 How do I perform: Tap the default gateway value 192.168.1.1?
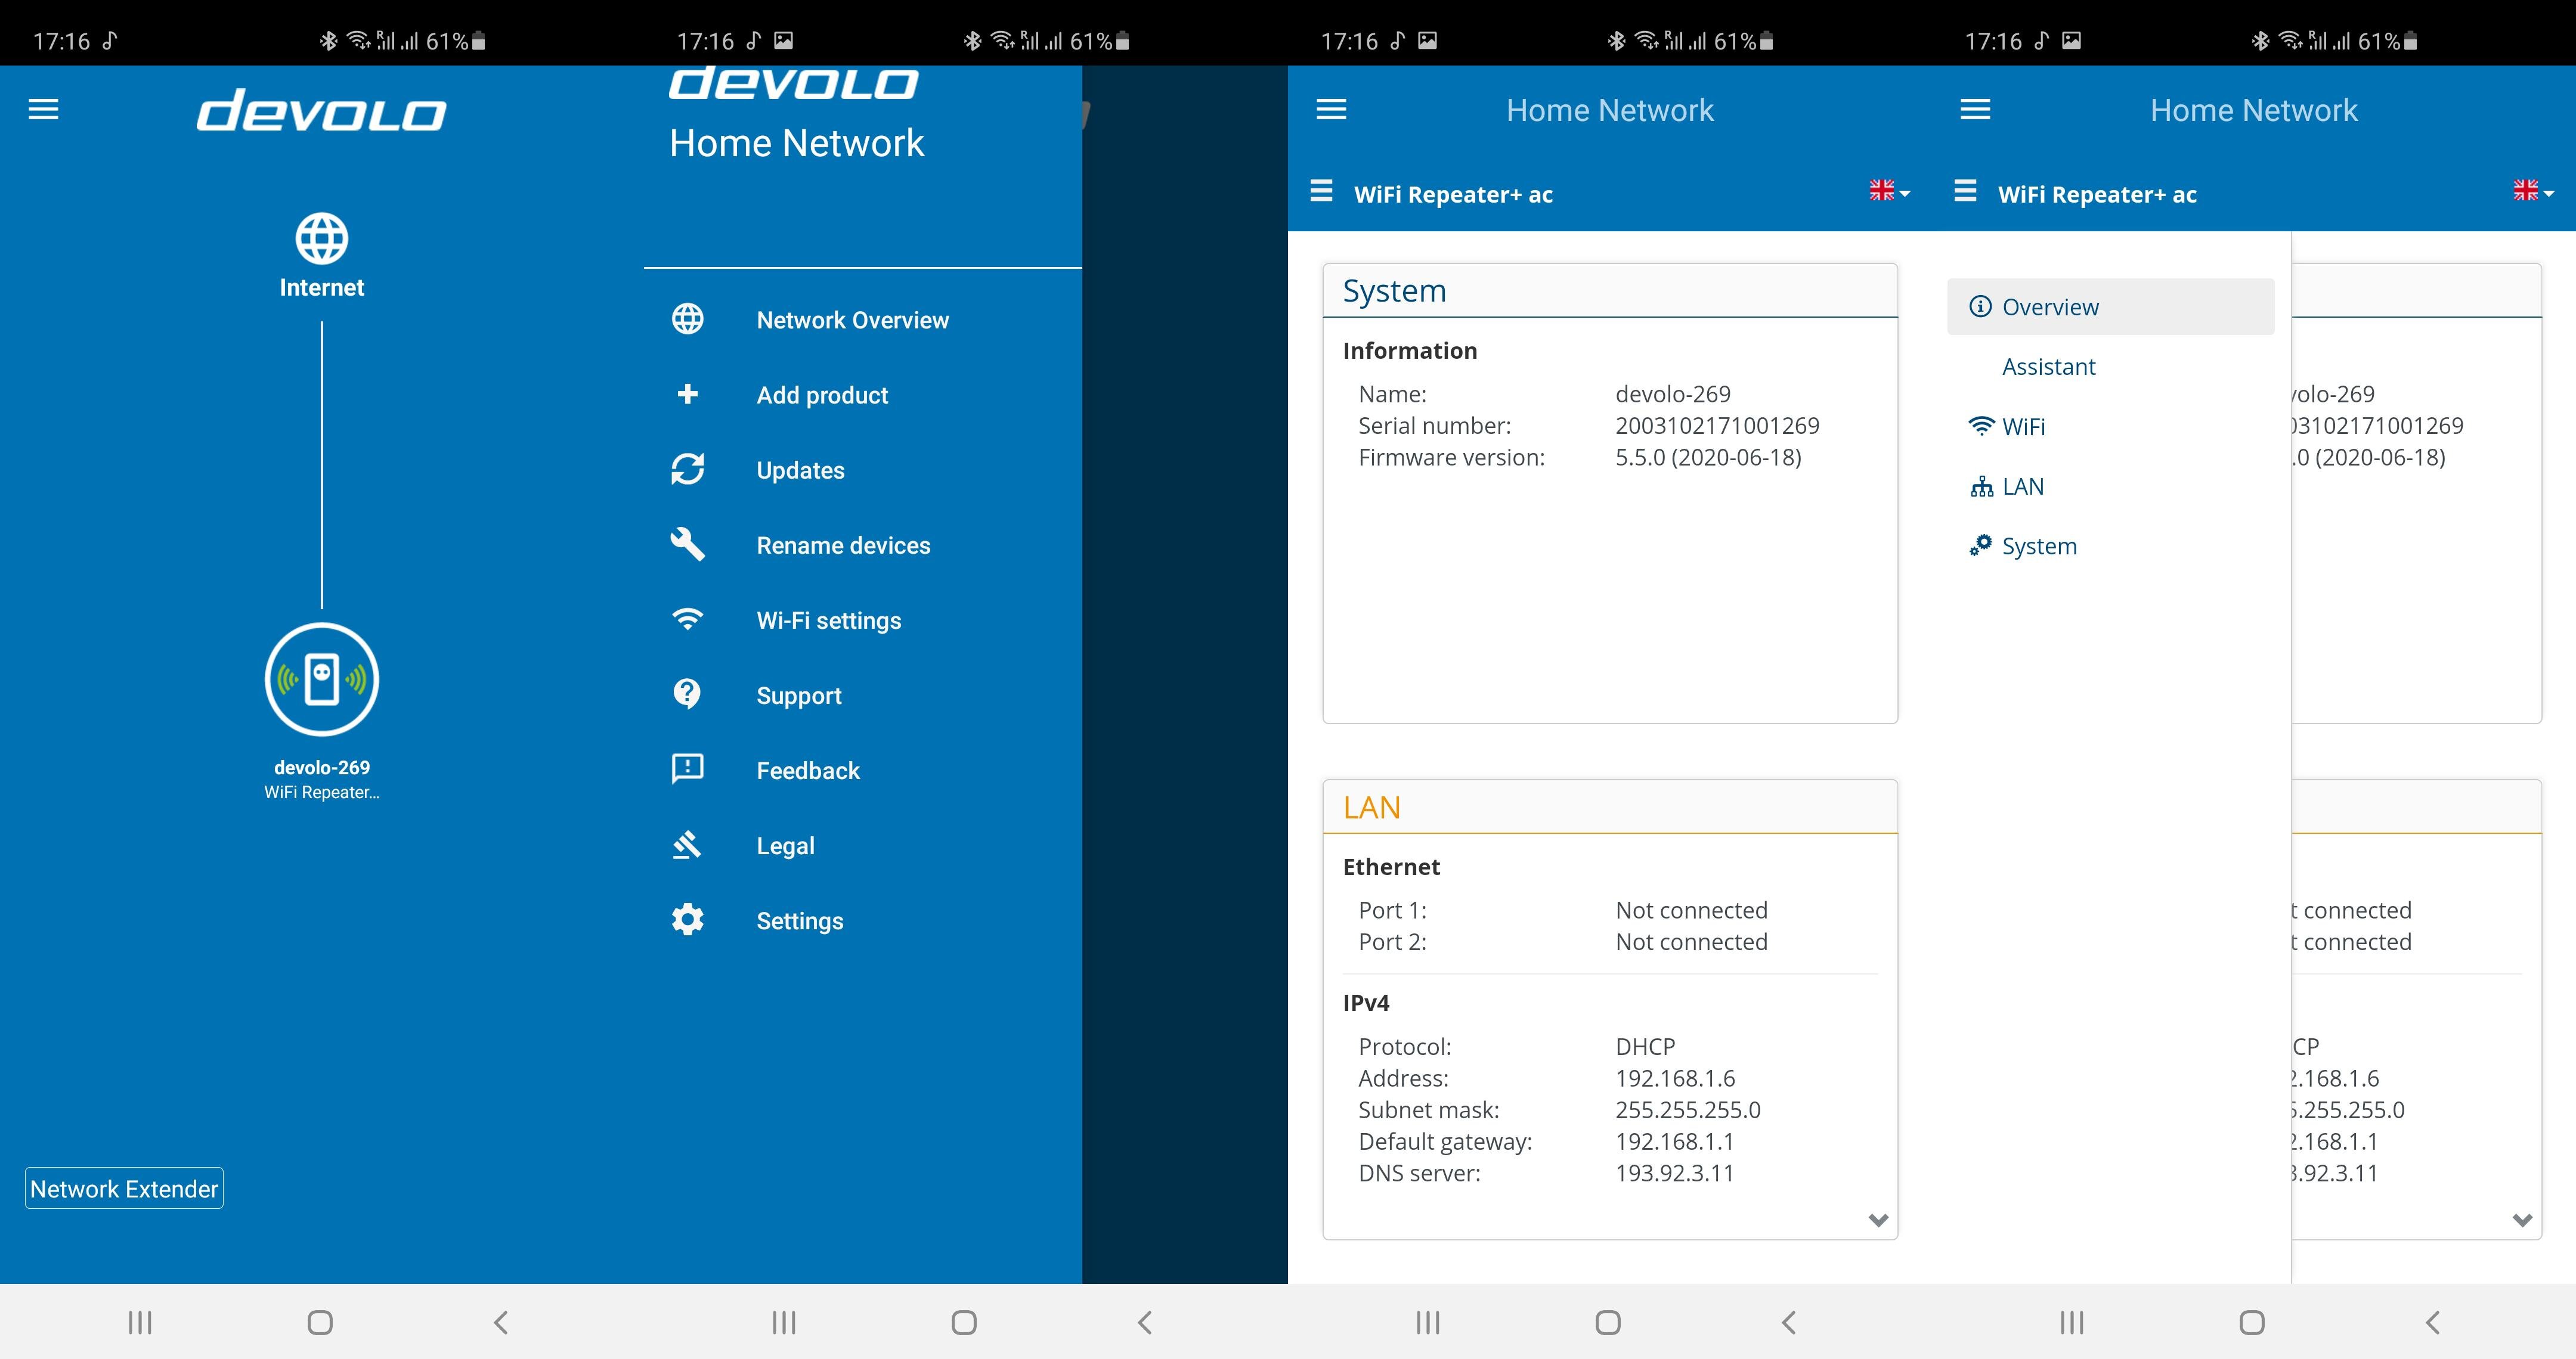pyautogui.click(x=1675, y=1141)
